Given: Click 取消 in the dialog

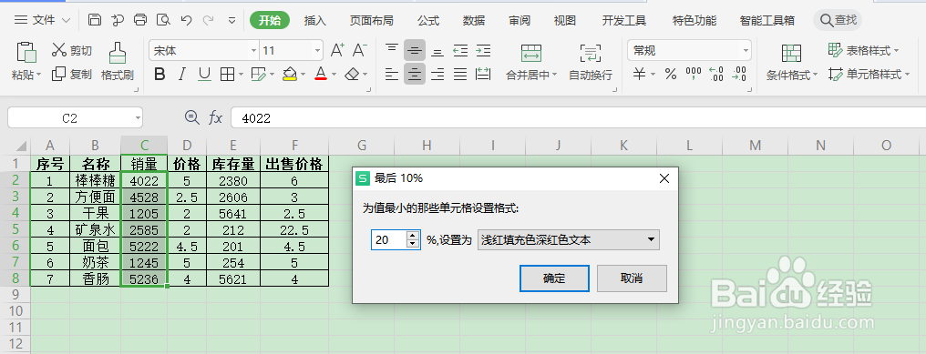Looking at the screenshot, I should tap(632, 278).
